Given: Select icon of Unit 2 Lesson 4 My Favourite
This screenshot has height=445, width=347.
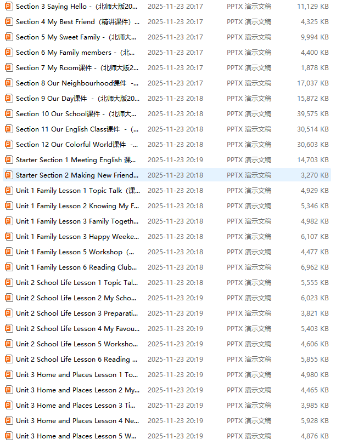Looking at the screenshot, I should 8,329.
